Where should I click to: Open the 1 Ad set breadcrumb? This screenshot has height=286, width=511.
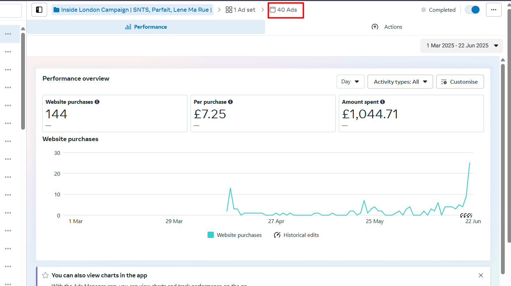click(240, 10)
